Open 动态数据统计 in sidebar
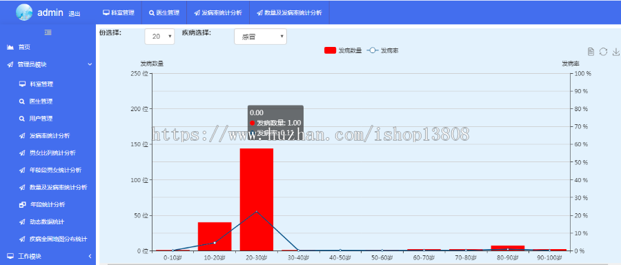This screenshot has height=265, width=621. [48, 222]
